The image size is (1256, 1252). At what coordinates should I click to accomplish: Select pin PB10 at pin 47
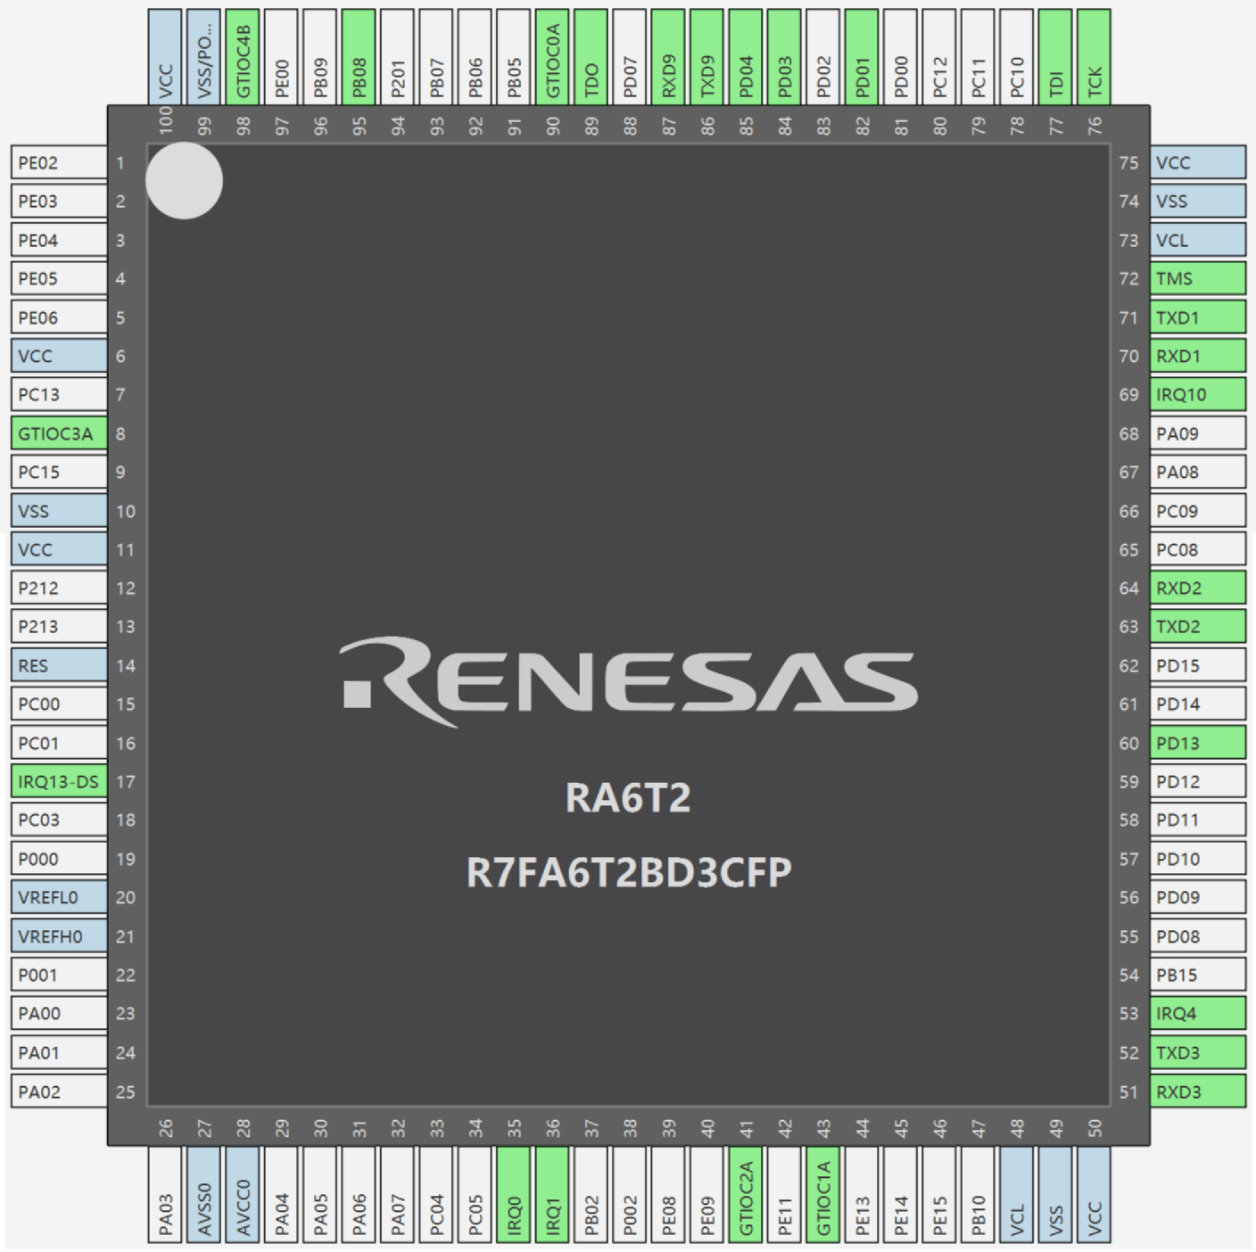978,1194
